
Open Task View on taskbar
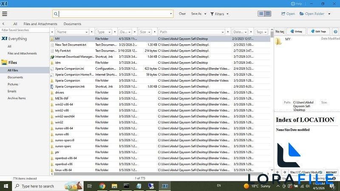tap(89, 186)
